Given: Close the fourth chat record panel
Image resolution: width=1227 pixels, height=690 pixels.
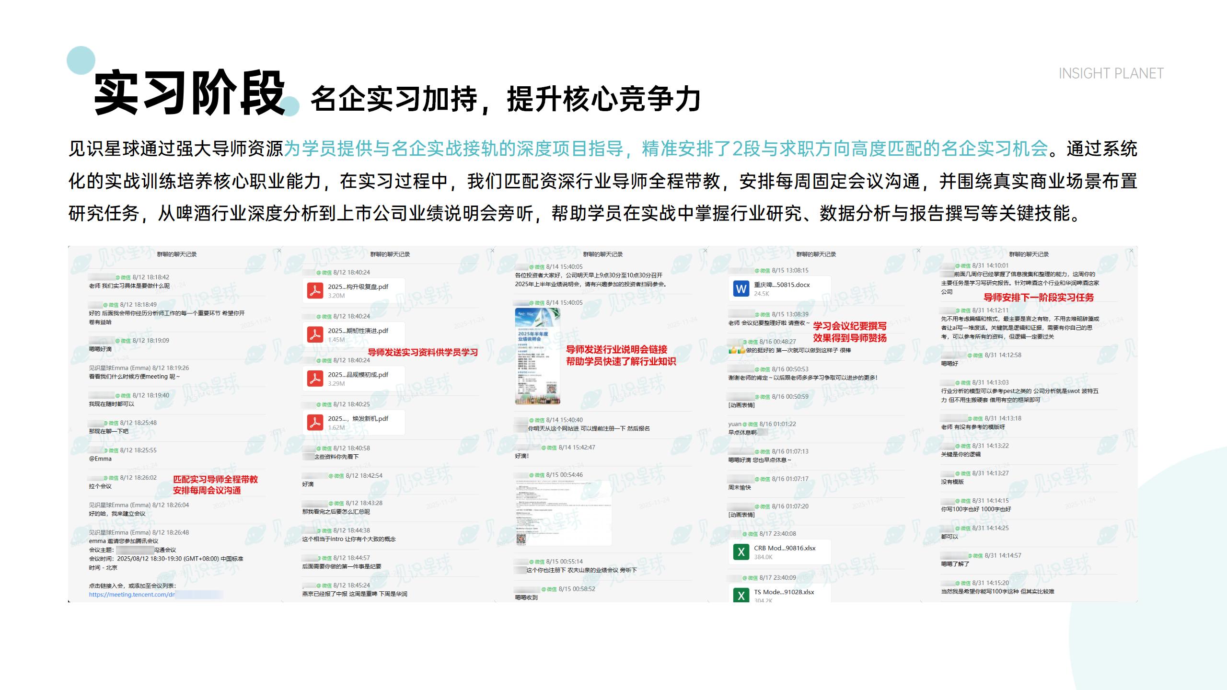Looking at the screenshot, I should pyautogui.click(x=918, y=251).
